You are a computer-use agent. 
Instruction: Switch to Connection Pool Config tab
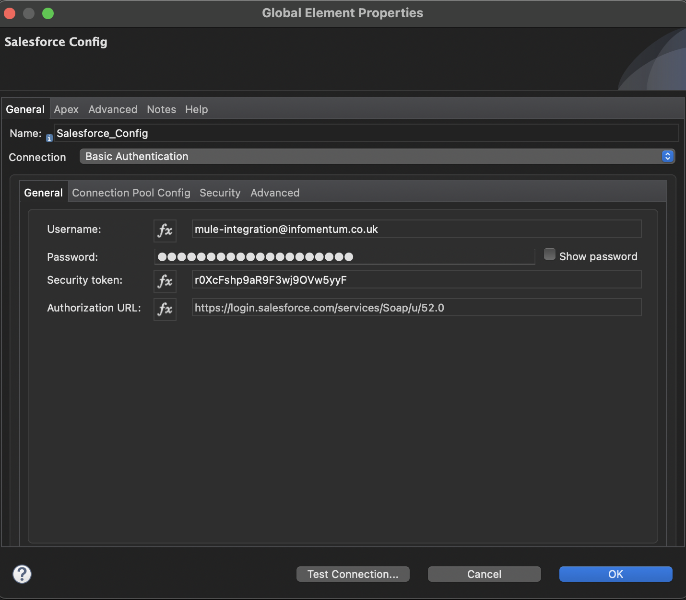(x=131, y=193)
